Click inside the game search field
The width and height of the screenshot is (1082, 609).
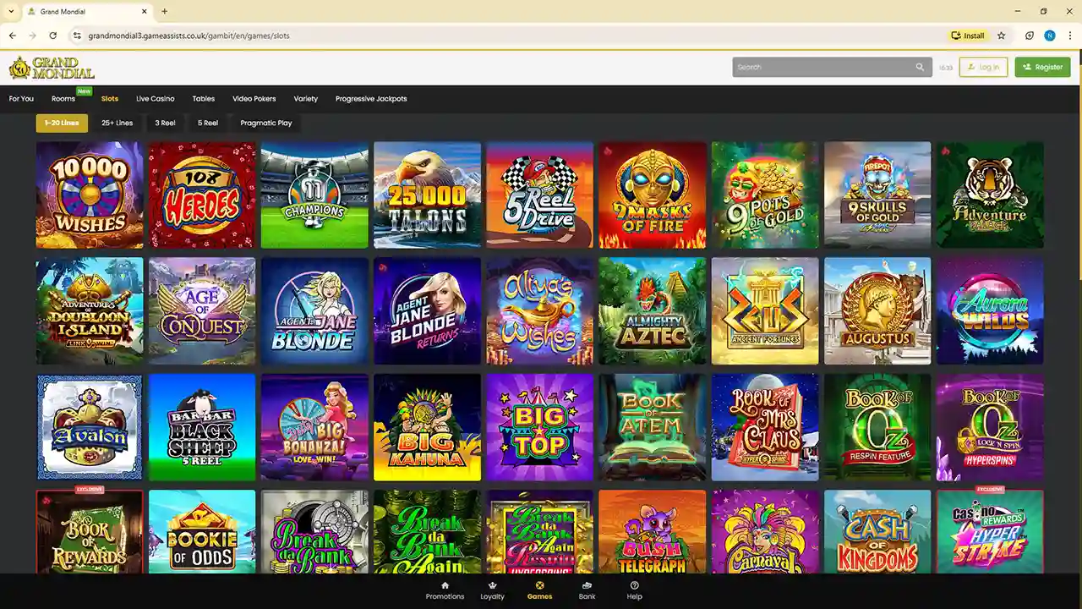coord(820,68)
